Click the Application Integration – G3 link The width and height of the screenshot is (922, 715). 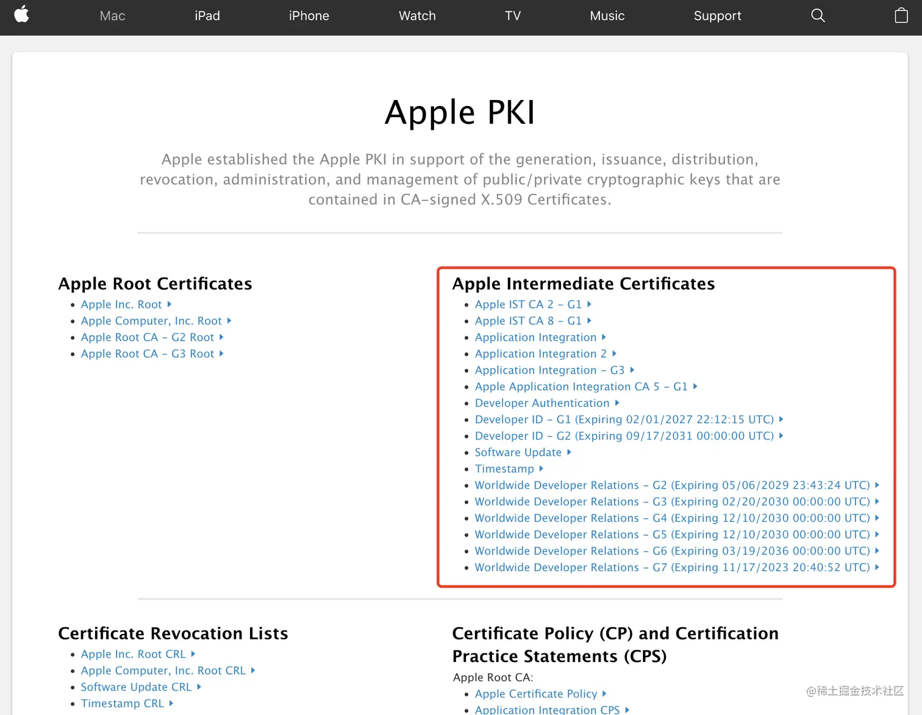tap(549, 370)
